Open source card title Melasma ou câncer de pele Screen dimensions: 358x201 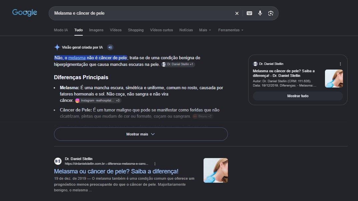point(284,73)
